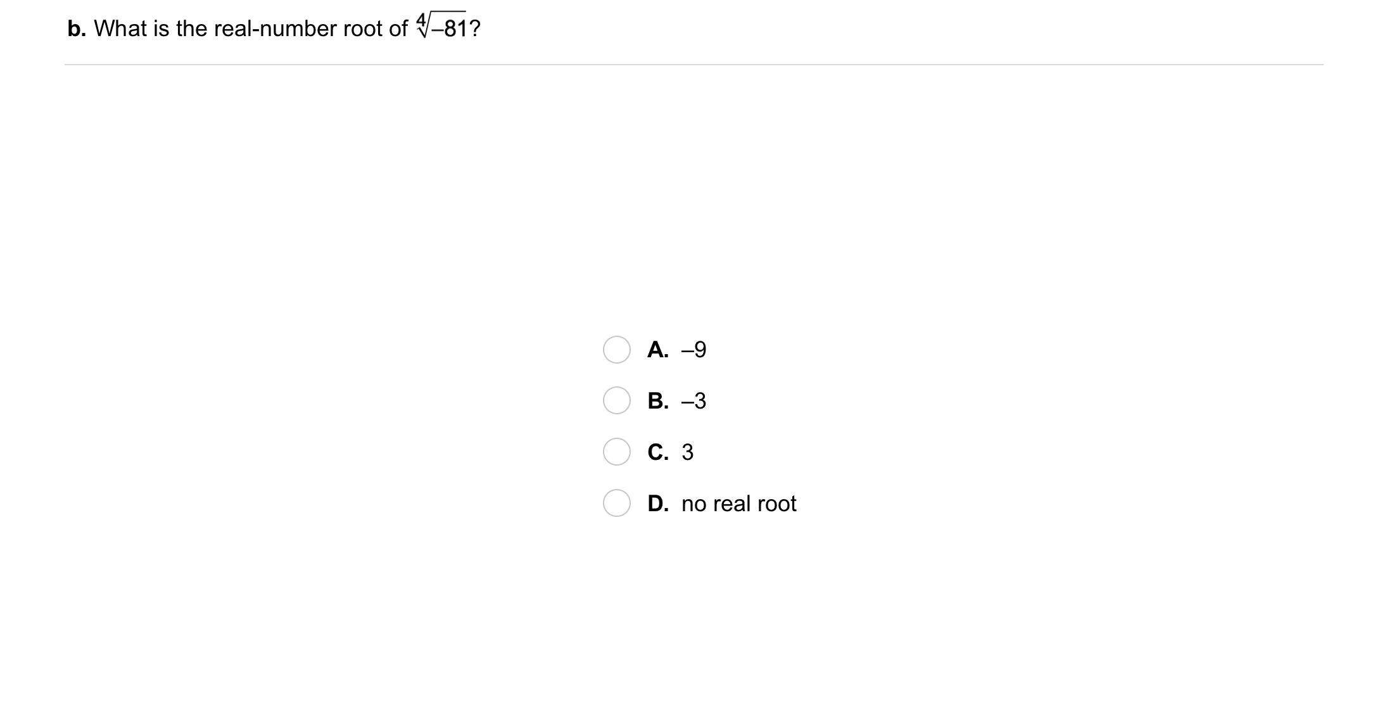
Task: Choose the radio button for option C
Action: click(616, 452)
